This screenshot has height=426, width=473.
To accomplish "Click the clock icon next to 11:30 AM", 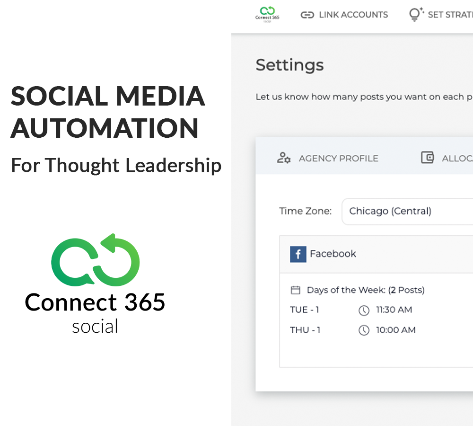I will 363,311.
